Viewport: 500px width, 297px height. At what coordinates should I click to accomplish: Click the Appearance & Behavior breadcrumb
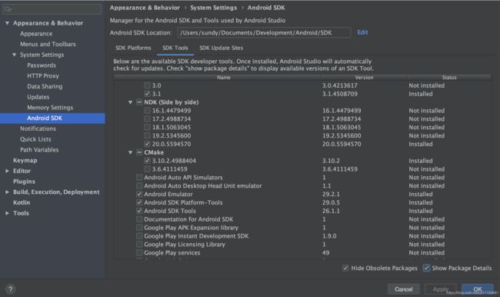coord(145,8)
